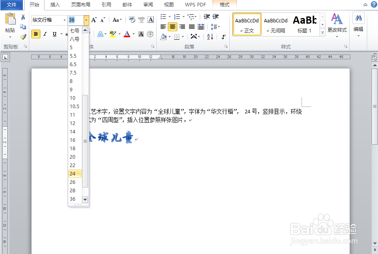Apply the 标题 1 style
Screen dimensions: 378x254
click(x=305, y=24)
